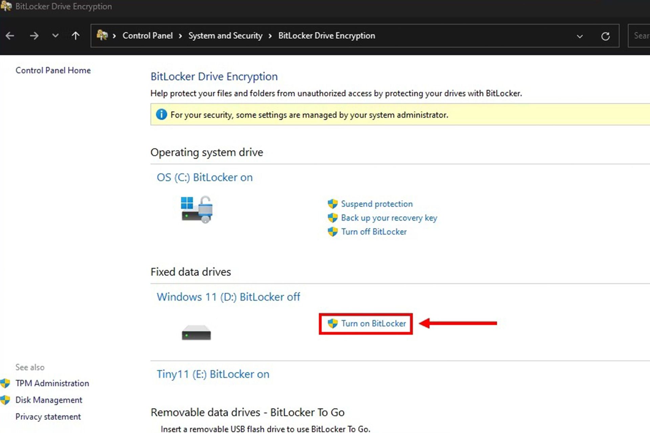Open System and Security breadcrumb segment

(x=225, y=36)
